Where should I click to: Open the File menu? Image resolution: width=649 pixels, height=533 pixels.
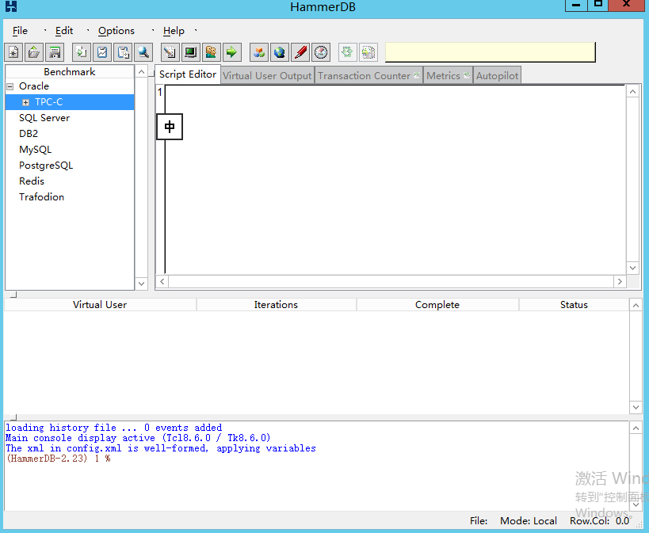(x=19, y=30)
